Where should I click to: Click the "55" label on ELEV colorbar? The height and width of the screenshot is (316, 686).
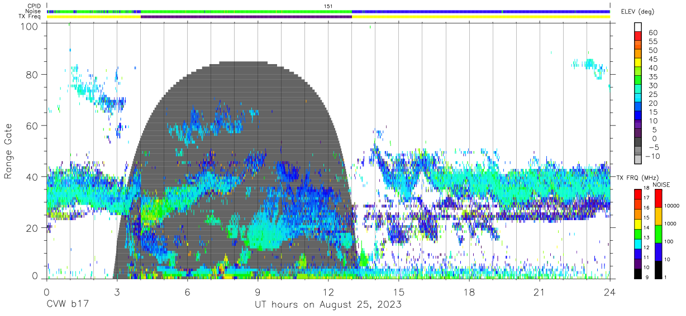pos(653,41)
